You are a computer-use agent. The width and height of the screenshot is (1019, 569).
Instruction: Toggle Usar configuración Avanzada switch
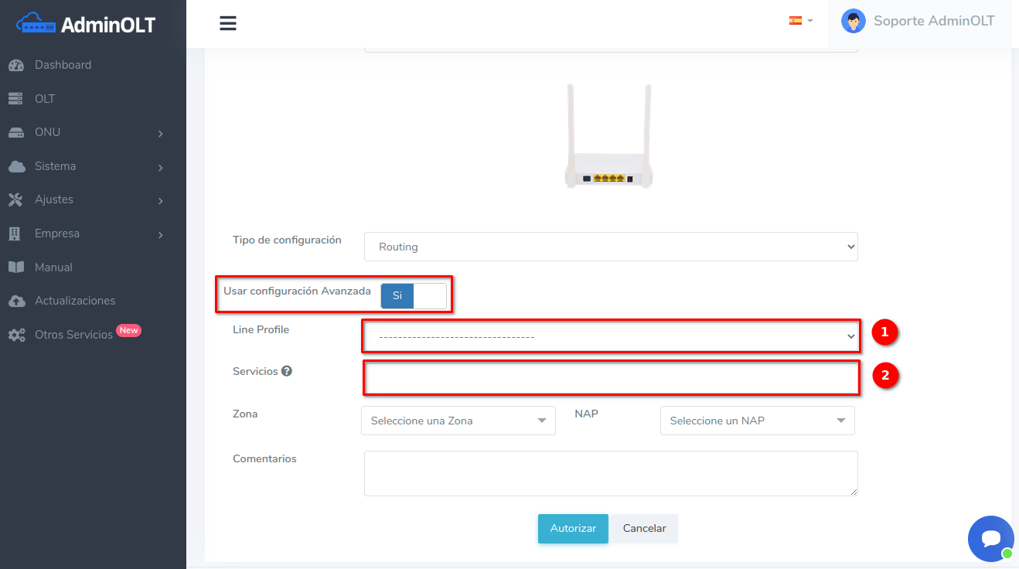click(x=413, y=296)
